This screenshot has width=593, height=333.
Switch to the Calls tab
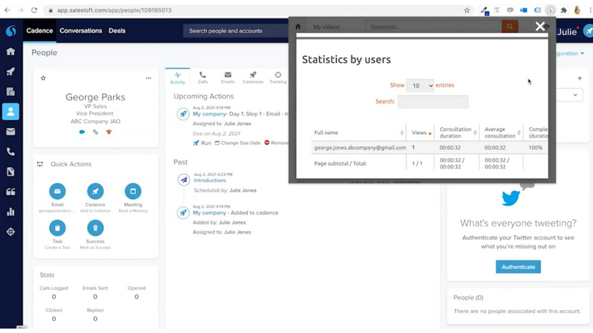[x=203, y=77]
